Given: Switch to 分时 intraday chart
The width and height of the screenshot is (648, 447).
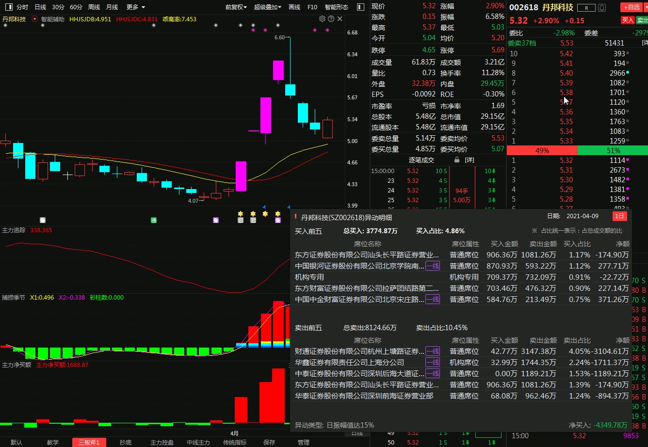Looking at the screenshot, I should tap(22, 7).
